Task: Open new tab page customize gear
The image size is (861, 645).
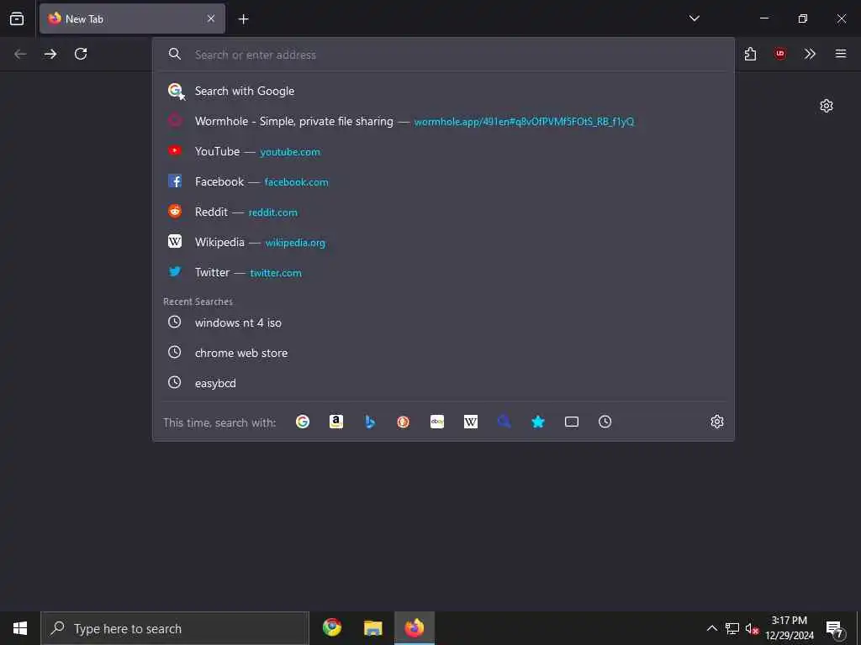Action: [x=827, y=105]
